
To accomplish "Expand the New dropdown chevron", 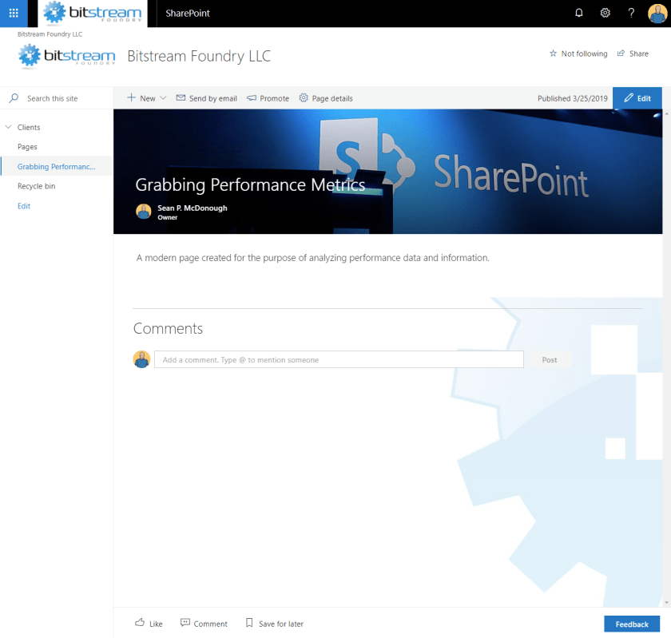I will coord(163,98).
